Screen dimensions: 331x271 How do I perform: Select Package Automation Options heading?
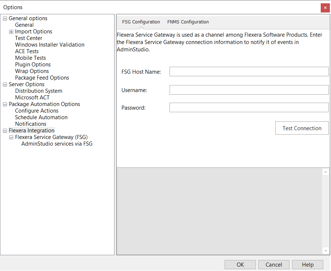(44, 104)
